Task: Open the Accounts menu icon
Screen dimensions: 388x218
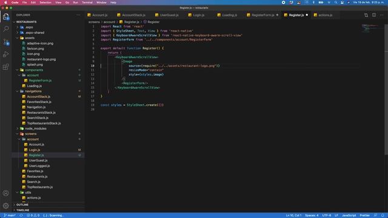Action: [5, 193]
